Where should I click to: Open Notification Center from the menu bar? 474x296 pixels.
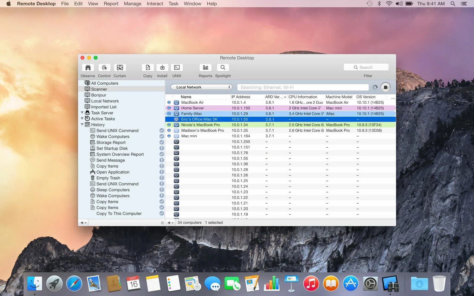[x=464, y=4]
